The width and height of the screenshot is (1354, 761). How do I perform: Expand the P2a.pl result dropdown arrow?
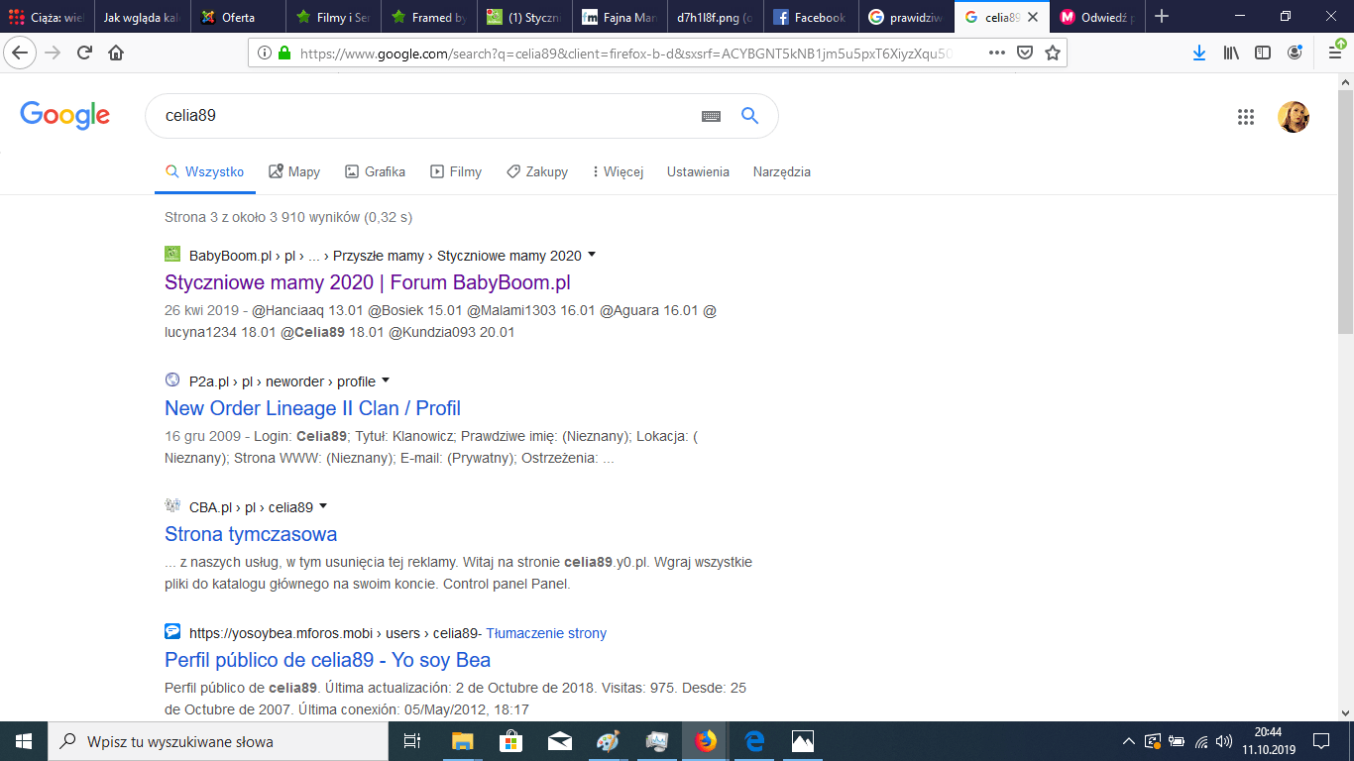tap(386, 380)
